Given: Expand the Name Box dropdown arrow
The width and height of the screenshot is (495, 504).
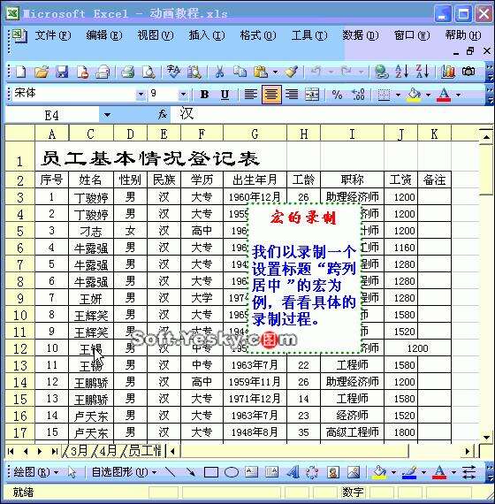Looking at the screenshot, I should [107, 115].
